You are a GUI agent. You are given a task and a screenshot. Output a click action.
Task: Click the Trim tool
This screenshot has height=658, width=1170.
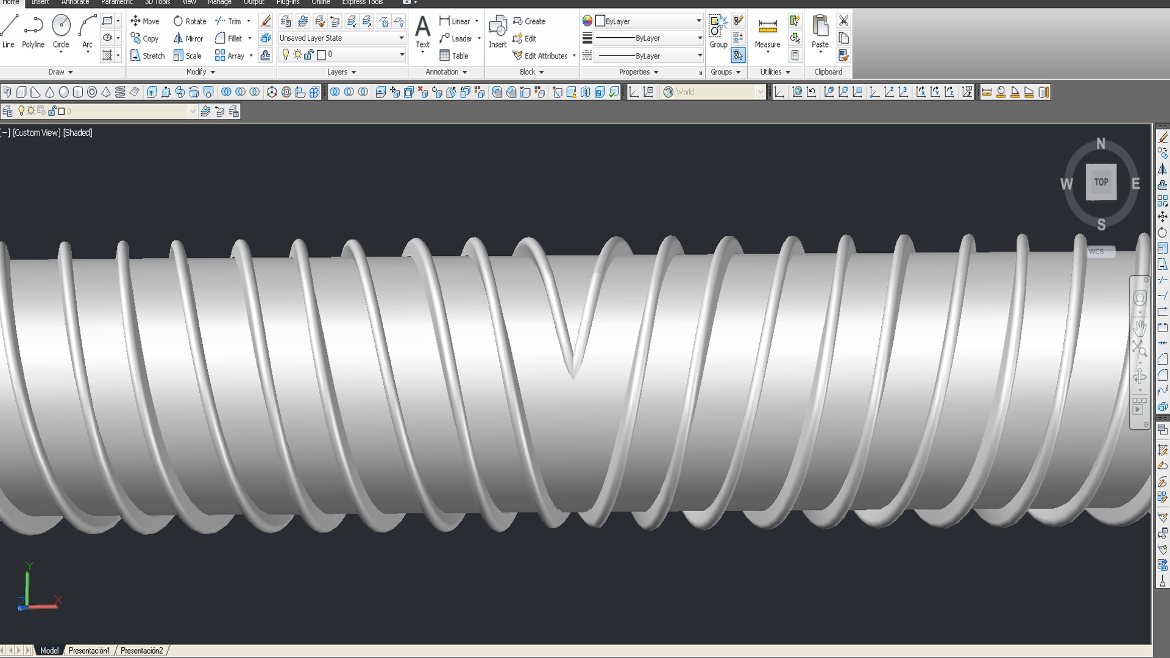pos(229,21)
